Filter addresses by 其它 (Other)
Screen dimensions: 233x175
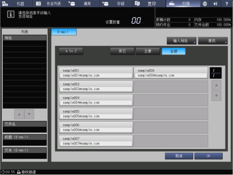pyautogui.click(x=122, y=51)
